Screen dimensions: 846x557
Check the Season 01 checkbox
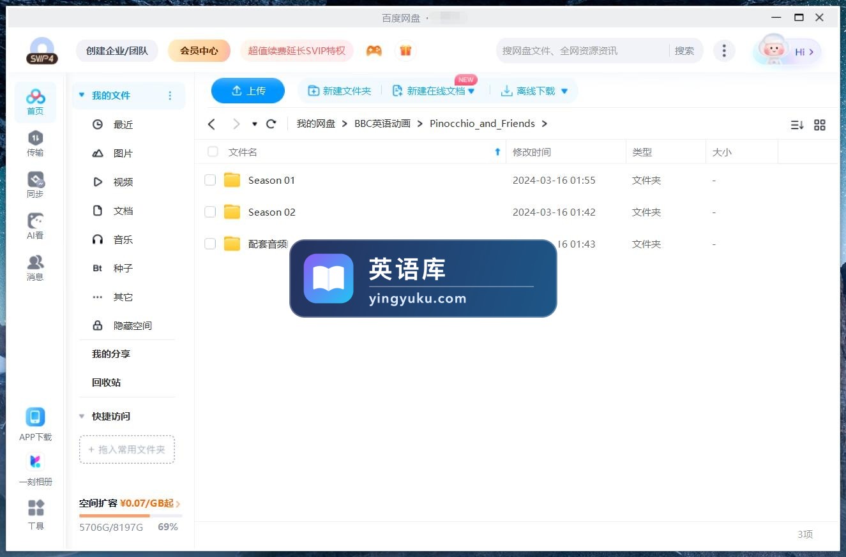click(210, 181)
